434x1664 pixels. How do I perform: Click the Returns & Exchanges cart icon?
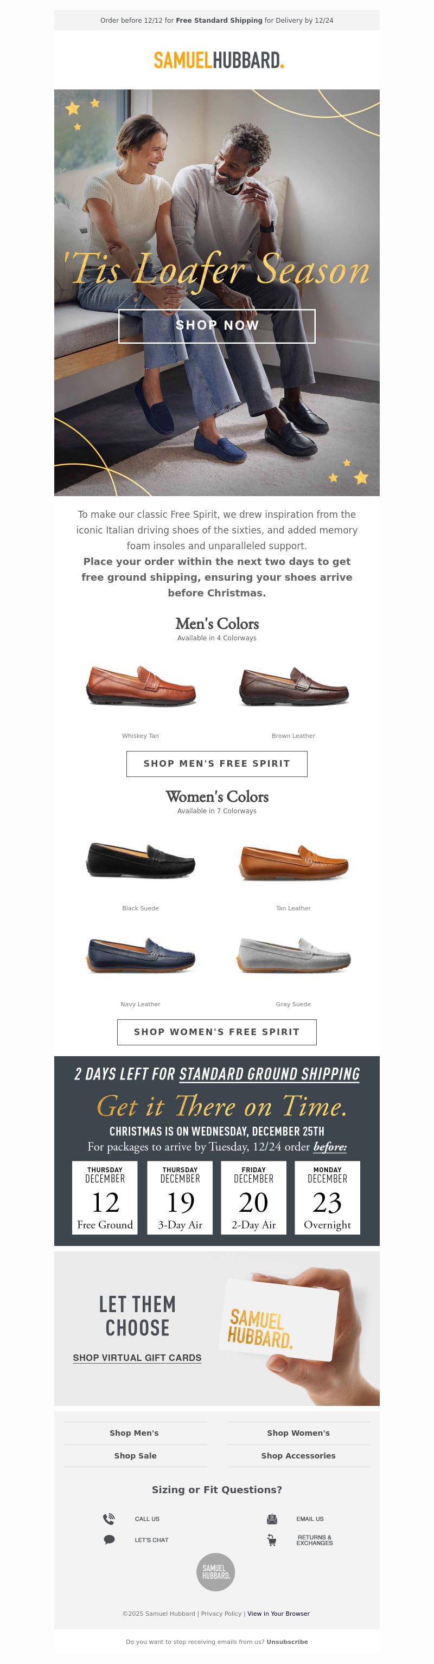[272, 1540]
